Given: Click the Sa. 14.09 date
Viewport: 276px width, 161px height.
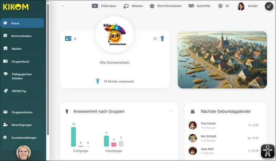Looking at the screenshot, I should point(253,138).
